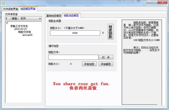Click the key description text box
The height and width of the screenshot is (110, 169).
pos(142,62)
